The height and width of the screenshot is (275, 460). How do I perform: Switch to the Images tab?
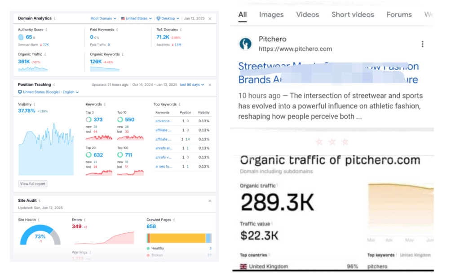click(271, 15)
